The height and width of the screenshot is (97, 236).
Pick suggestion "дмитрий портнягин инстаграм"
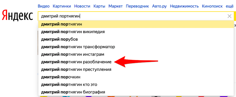[x=136, y=54]
